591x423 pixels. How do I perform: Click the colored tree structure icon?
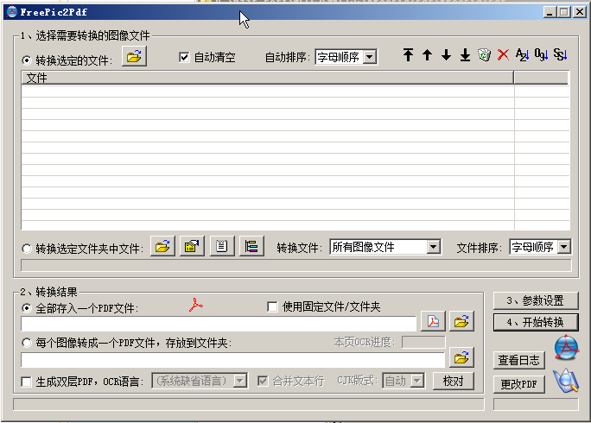tap(251, 246)
